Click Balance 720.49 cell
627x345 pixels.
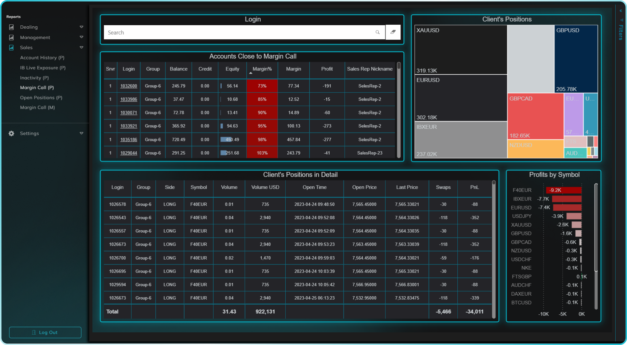[178, 140]
